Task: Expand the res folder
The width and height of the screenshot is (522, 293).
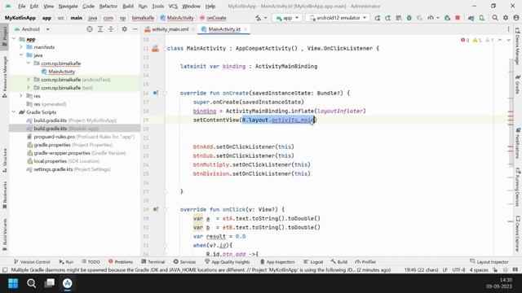Action: click(21, 96)
